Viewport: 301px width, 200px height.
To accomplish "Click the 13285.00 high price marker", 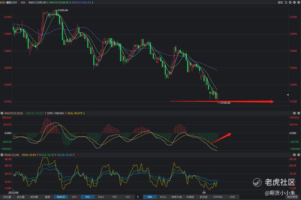I will [x=63, y=10].
